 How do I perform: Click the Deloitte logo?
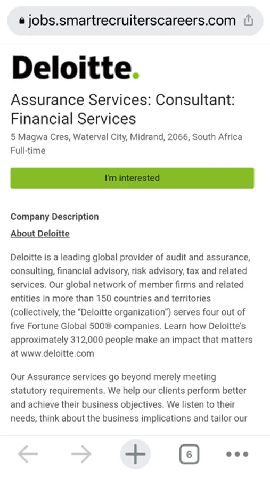pos(76,67)
